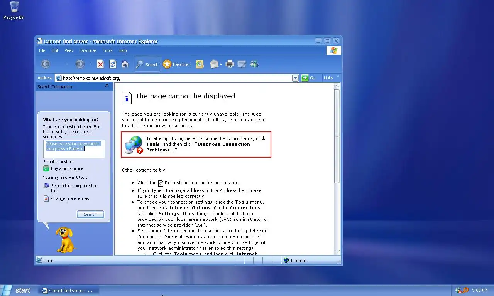Click 'Cannot find server' taskbar button

pos(69,291)
